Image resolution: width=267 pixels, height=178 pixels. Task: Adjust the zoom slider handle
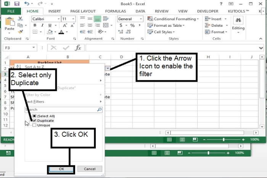click(x=224, y=140)
